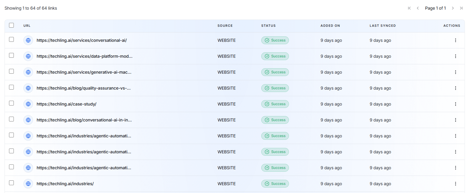Click the Success badge in the case-study row
Image resolution: width=470 pixels, height=193 pixels.
click(275, 104)
